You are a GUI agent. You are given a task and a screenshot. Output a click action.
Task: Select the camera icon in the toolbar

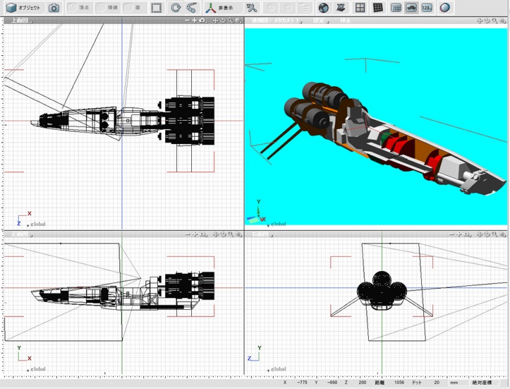point(54,8)
